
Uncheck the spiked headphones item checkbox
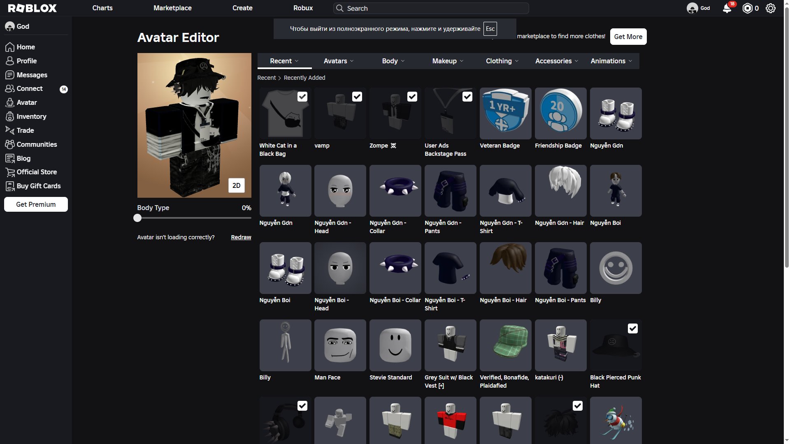[302, 406]
